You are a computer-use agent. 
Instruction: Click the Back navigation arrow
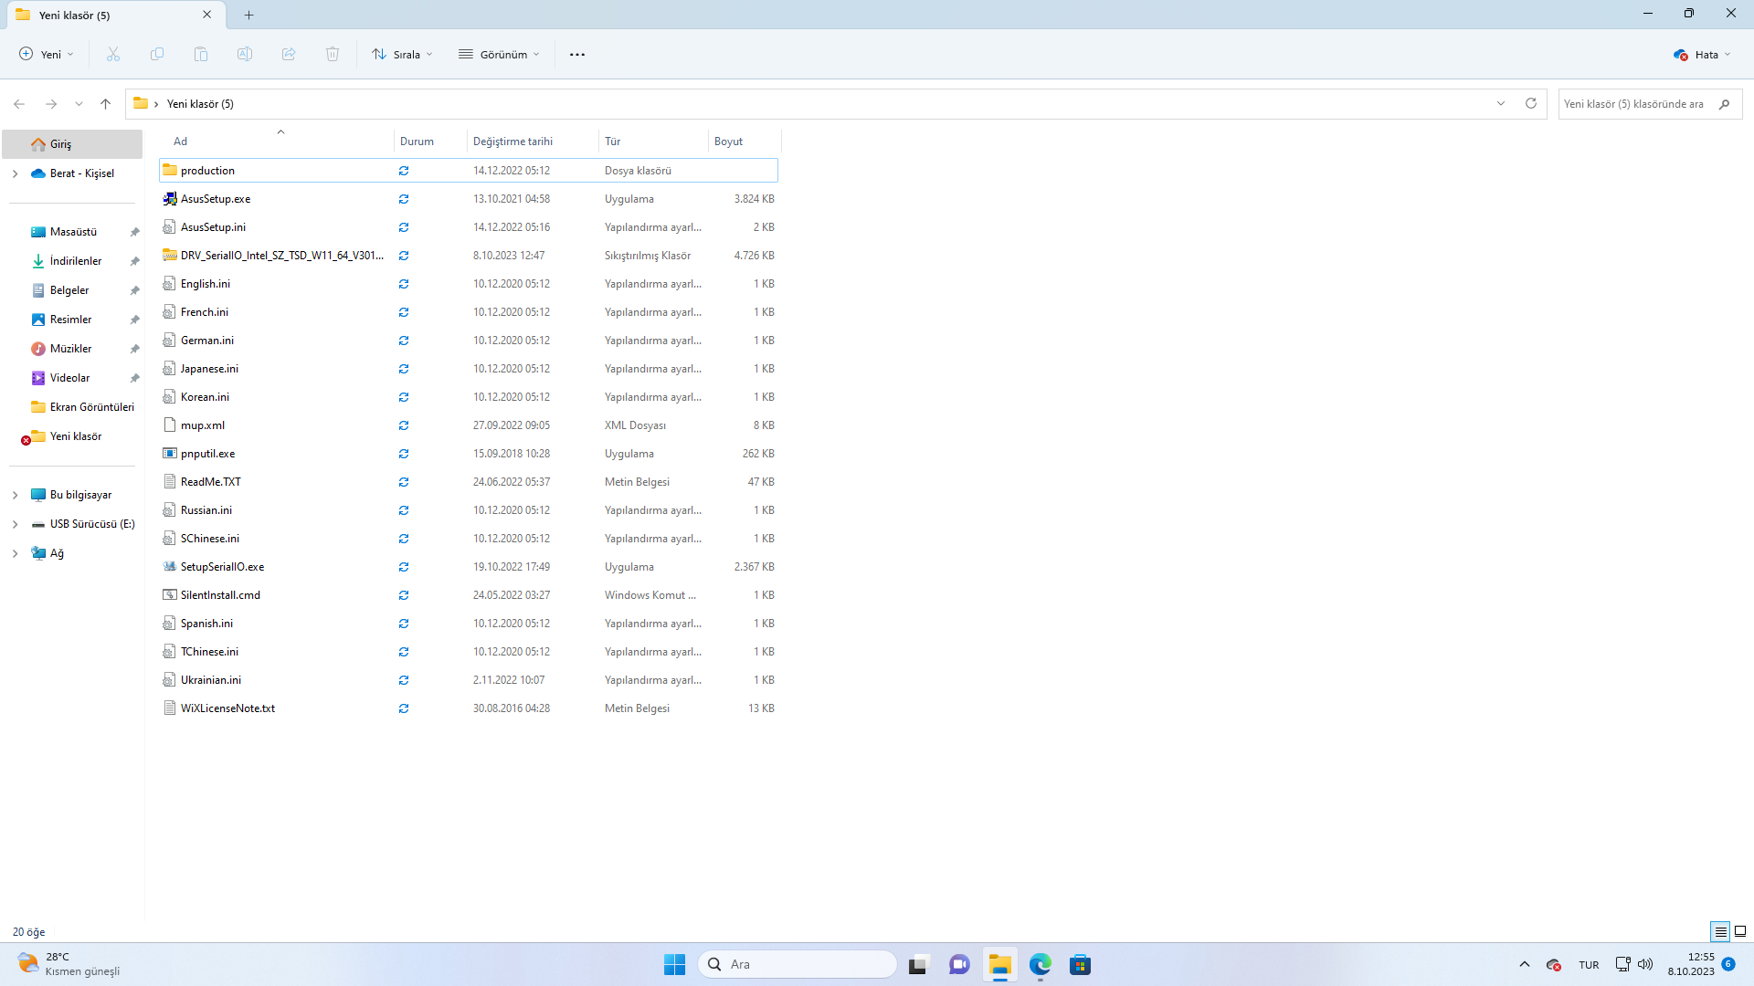coord(19,104)
